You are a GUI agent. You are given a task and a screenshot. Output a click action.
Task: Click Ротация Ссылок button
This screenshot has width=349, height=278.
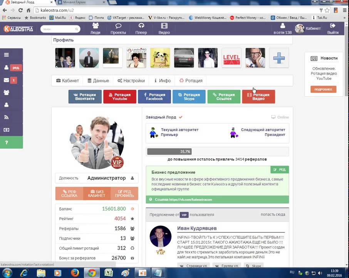pos(224,97)
